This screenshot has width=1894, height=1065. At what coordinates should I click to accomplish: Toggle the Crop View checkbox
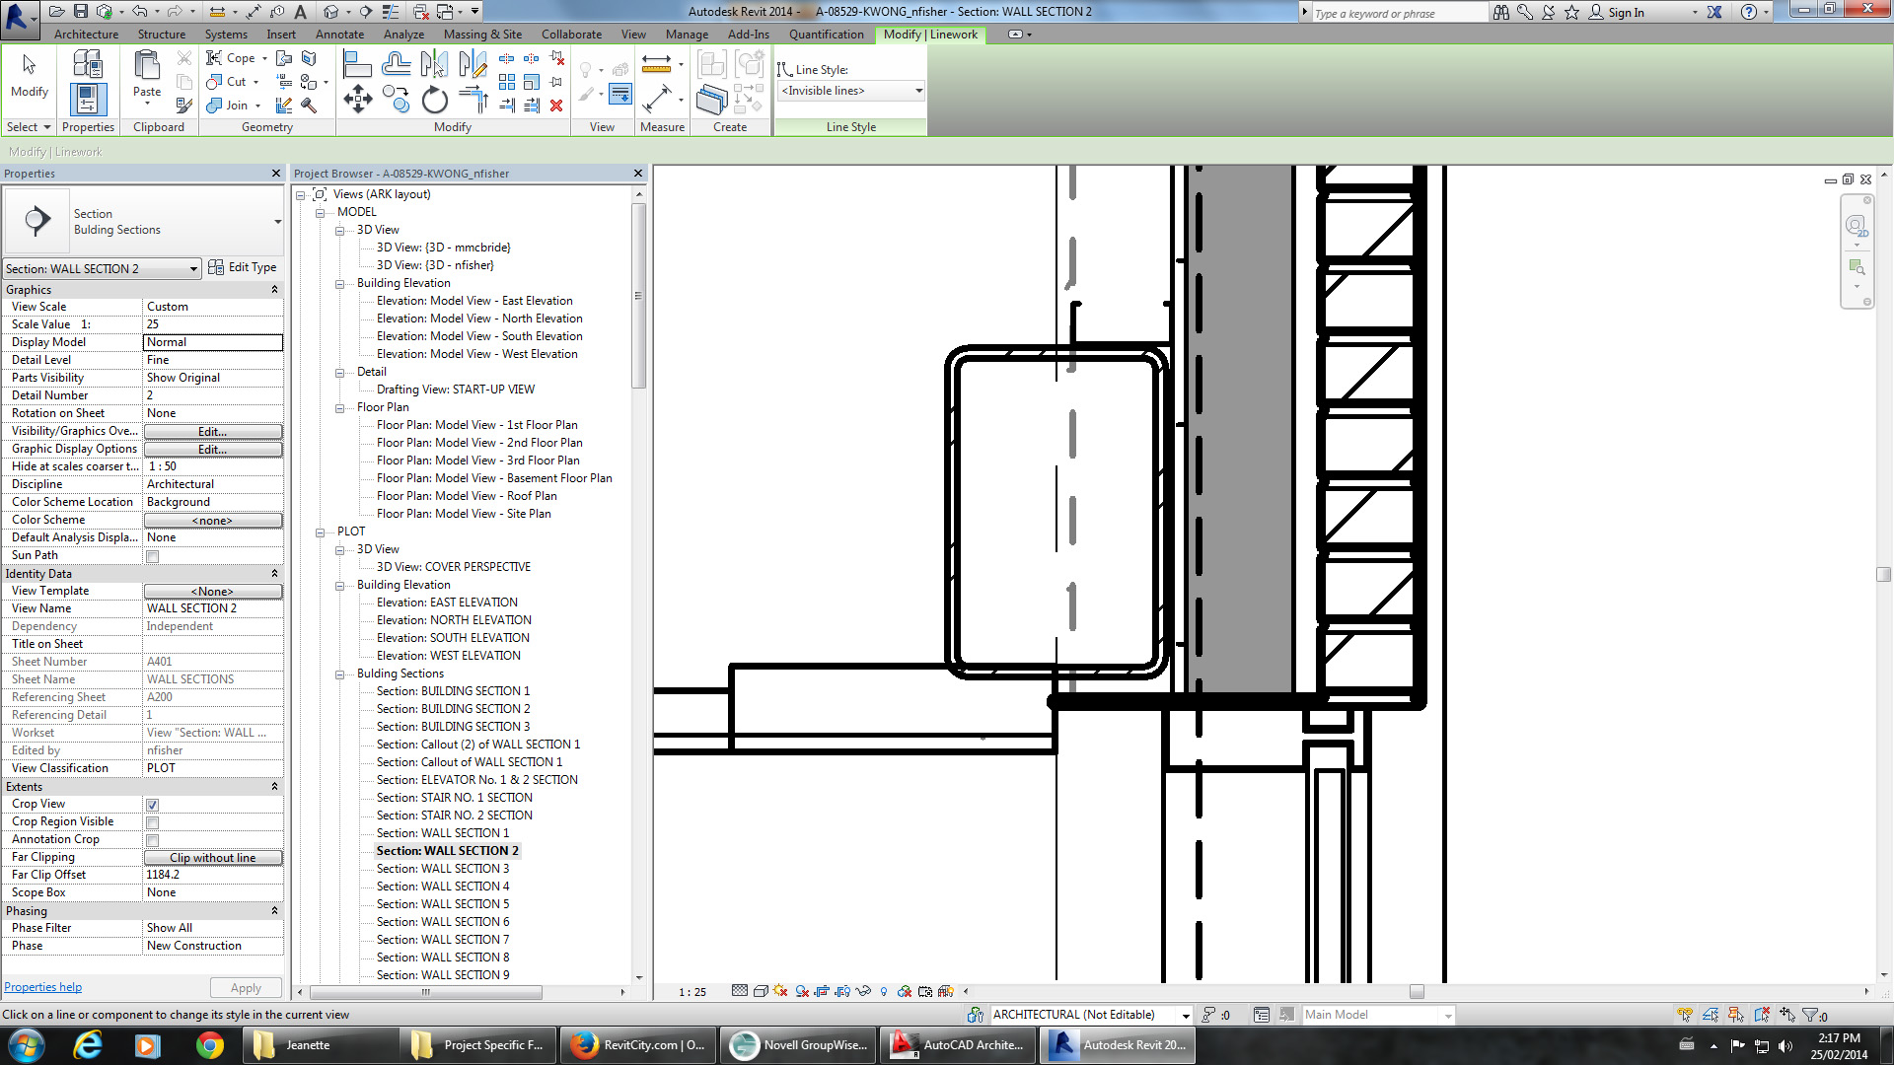pyautogui.click(x=153, y=805)
